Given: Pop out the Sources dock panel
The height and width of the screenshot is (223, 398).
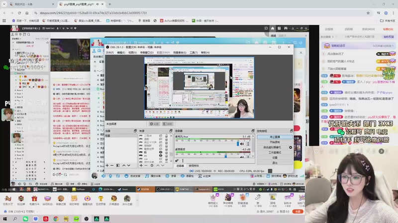Looking at the screenshot, I should click(171, 131).
